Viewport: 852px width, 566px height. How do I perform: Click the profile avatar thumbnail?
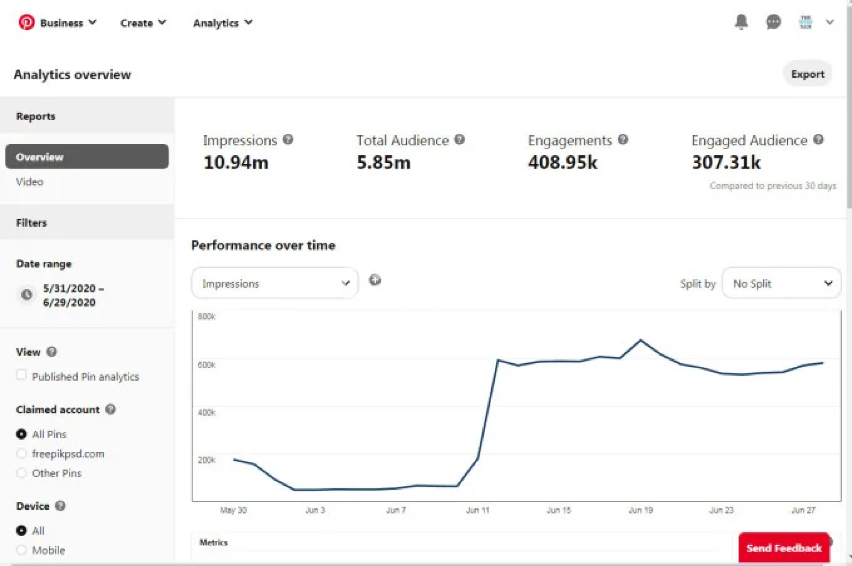tap(805, 22)
